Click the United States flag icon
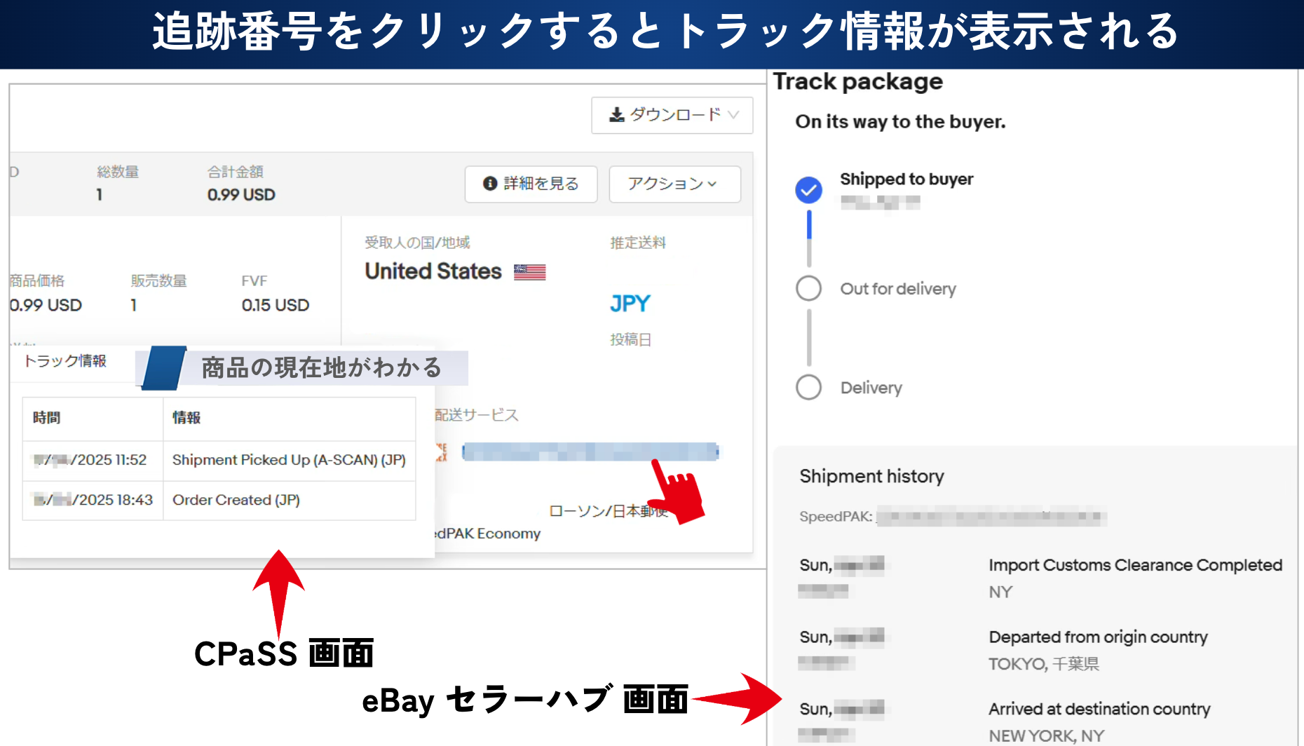1304x746 pixels. [x=529, y=272]
